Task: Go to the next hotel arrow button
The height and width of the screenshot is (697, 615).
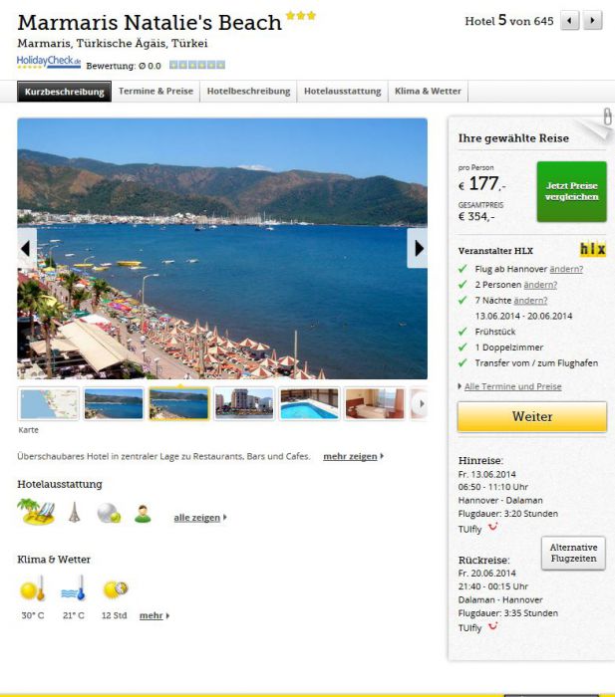Action: (593, 21)
